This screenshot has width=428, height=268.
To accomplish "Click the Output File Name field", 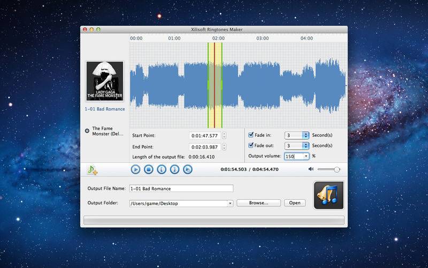I will (x=181, y=189).
